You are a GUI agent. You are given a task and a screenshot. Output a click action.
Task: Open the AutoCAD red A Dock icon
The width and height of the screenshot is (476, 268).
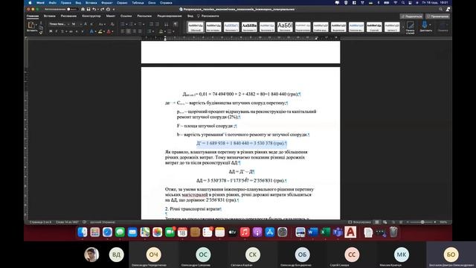point(350,232)
